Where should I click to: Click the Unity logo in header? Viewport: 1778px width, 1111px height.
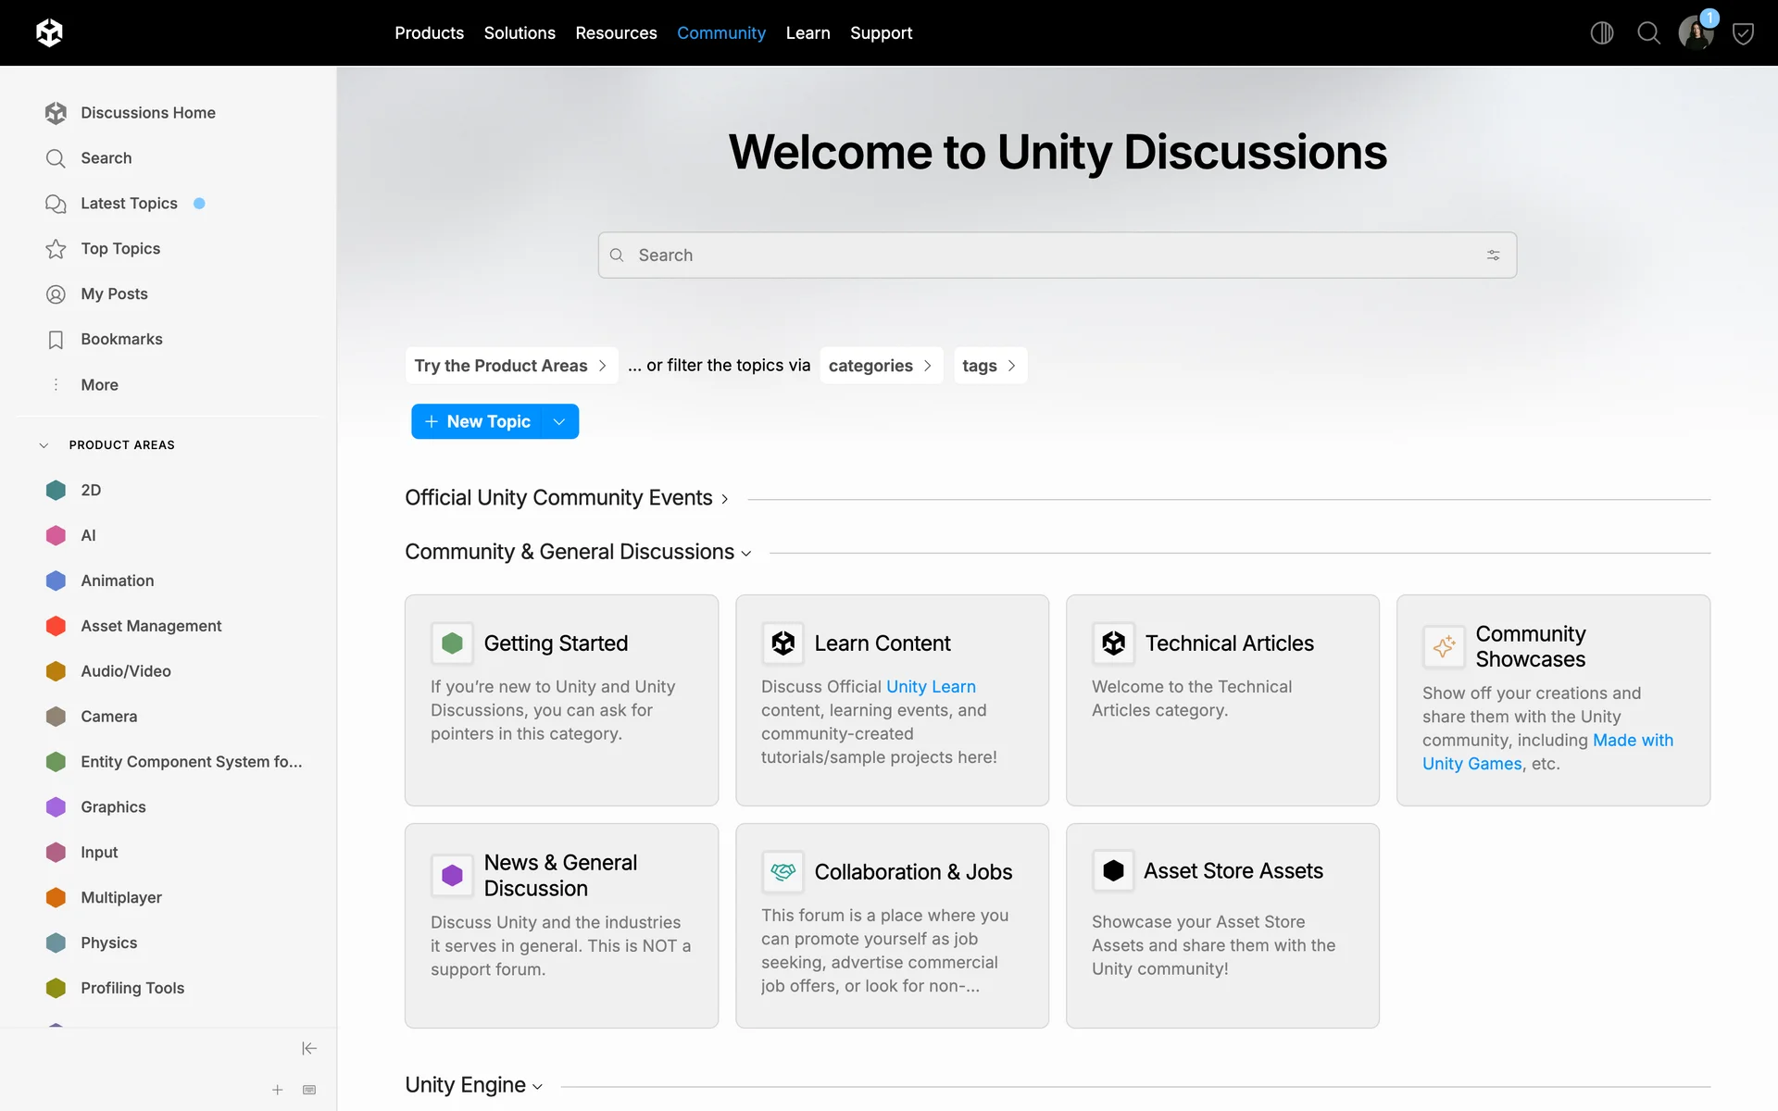pyautogui.click(x=49, y=32)
